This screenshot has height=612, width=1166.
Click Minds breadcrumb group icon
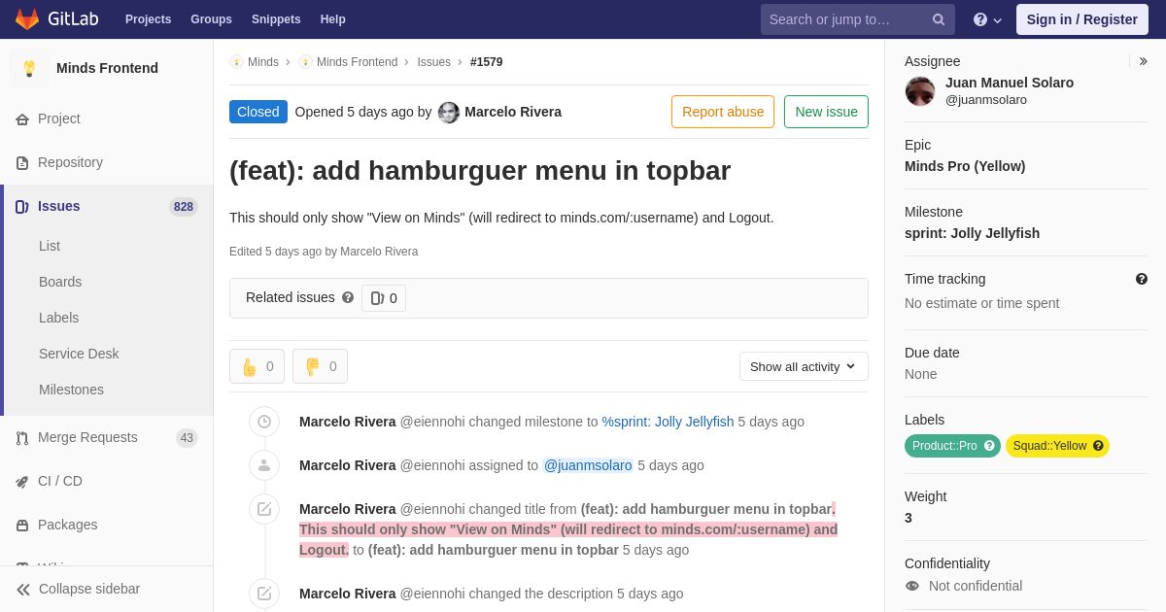[x=236, y=62]
